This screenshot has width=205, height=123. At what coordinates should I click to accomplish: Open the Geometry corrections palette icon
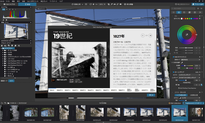[x=189, y=12]
